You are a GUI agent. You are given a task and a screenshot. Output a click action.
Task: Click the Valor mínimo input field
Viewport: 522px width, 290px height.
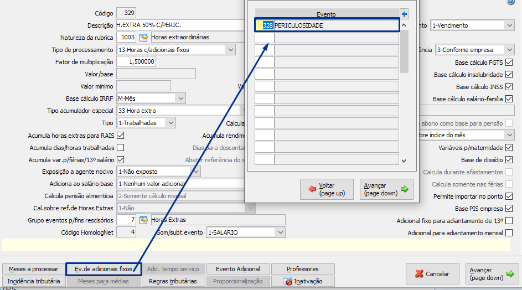click(143, 86)
